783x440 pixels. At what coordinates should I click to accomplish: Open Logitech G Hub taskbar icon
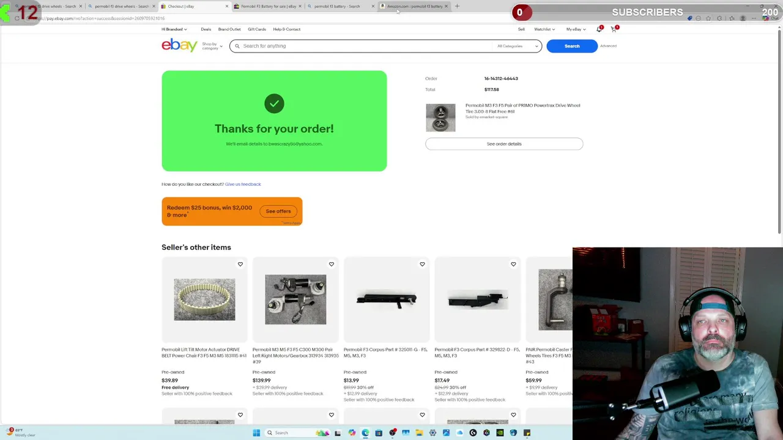pyautogui.click(x=473, y=433)
